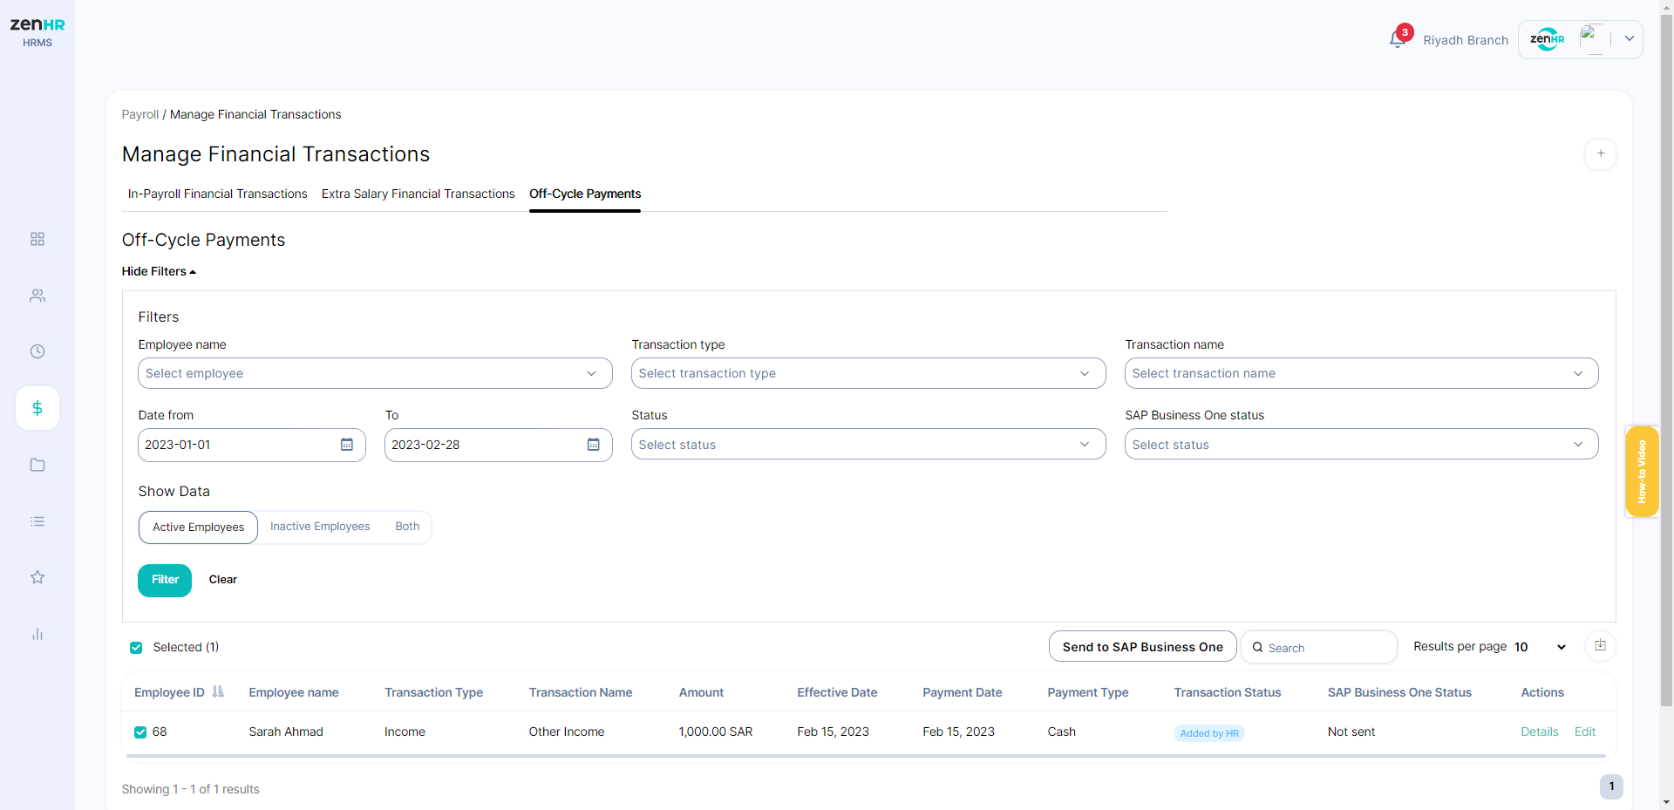Select Inactive Employees show data option
Image resolution: width=1674 pixels, height=810 pixels.
tap(320, 527)
